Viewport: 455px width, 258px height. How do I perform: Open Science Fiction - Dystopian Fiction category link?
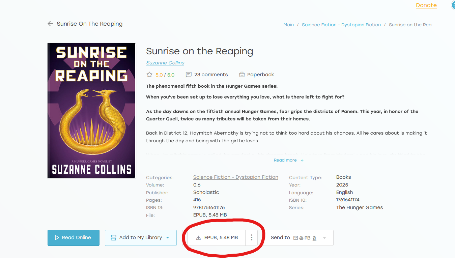pos(236,177)
